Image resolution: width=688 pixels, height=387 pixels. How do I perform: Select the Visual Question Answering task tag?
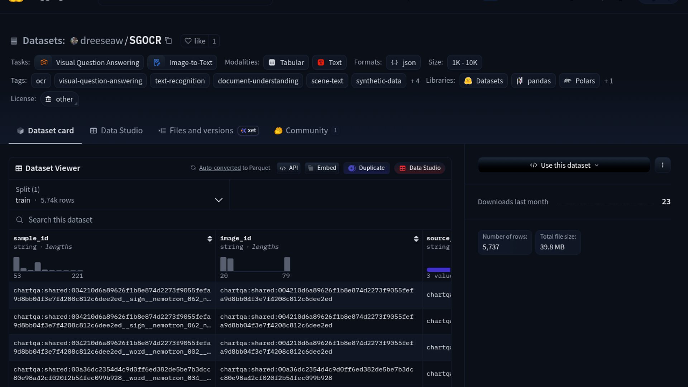(x=89, y=62)
